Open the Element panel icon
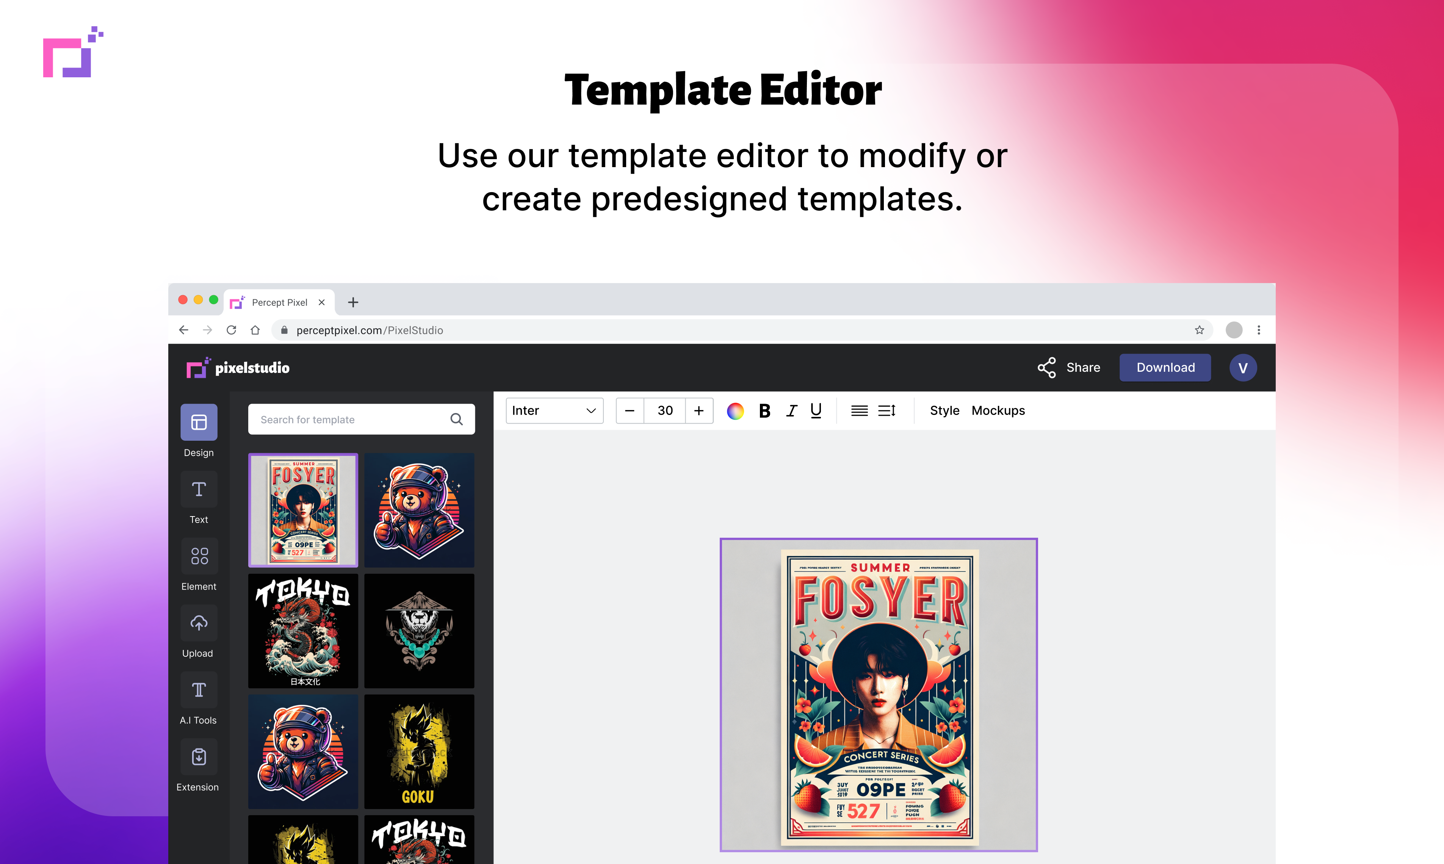Image resolution: width=1444 pixels, height=864 pixels. pyautogui.click(x=199, y=556)
